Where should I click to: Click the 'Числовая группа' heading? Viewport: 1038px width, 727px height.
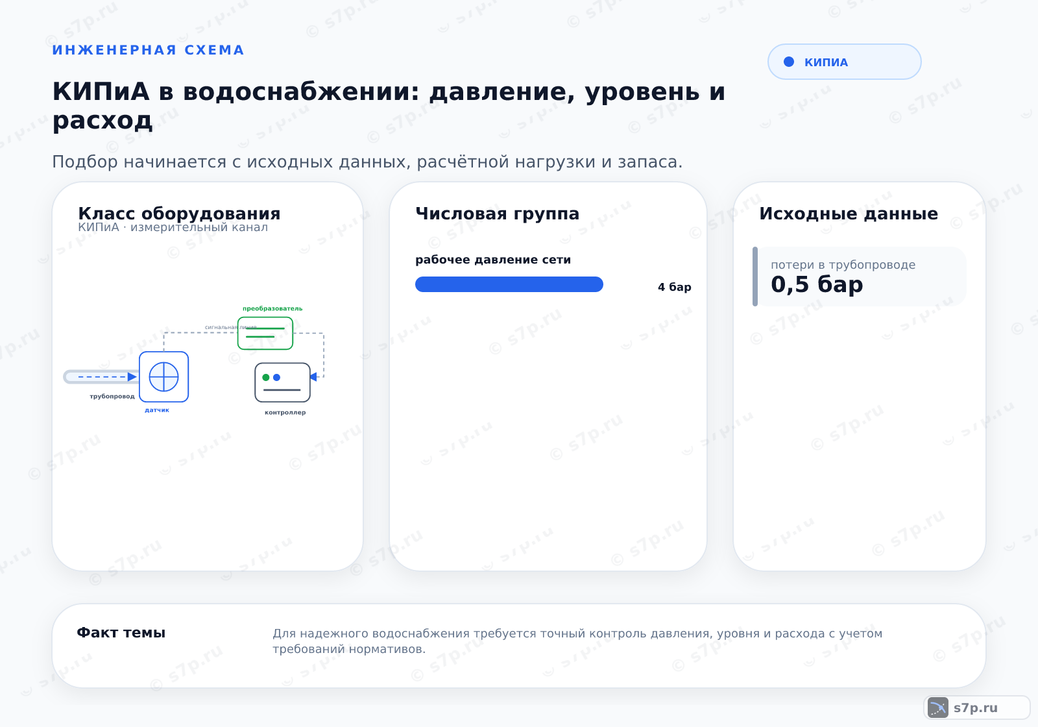(498, 214)
